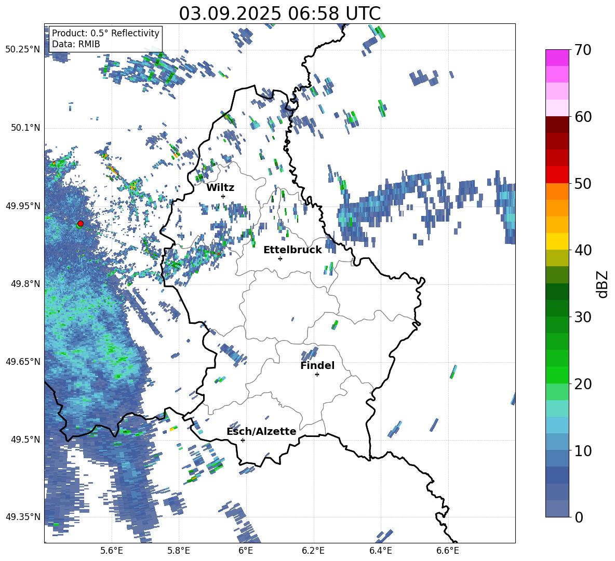Click the 40 value on the colorbar
The height and width of the screenshot is (561, 615).
click(x=583, y=250)
